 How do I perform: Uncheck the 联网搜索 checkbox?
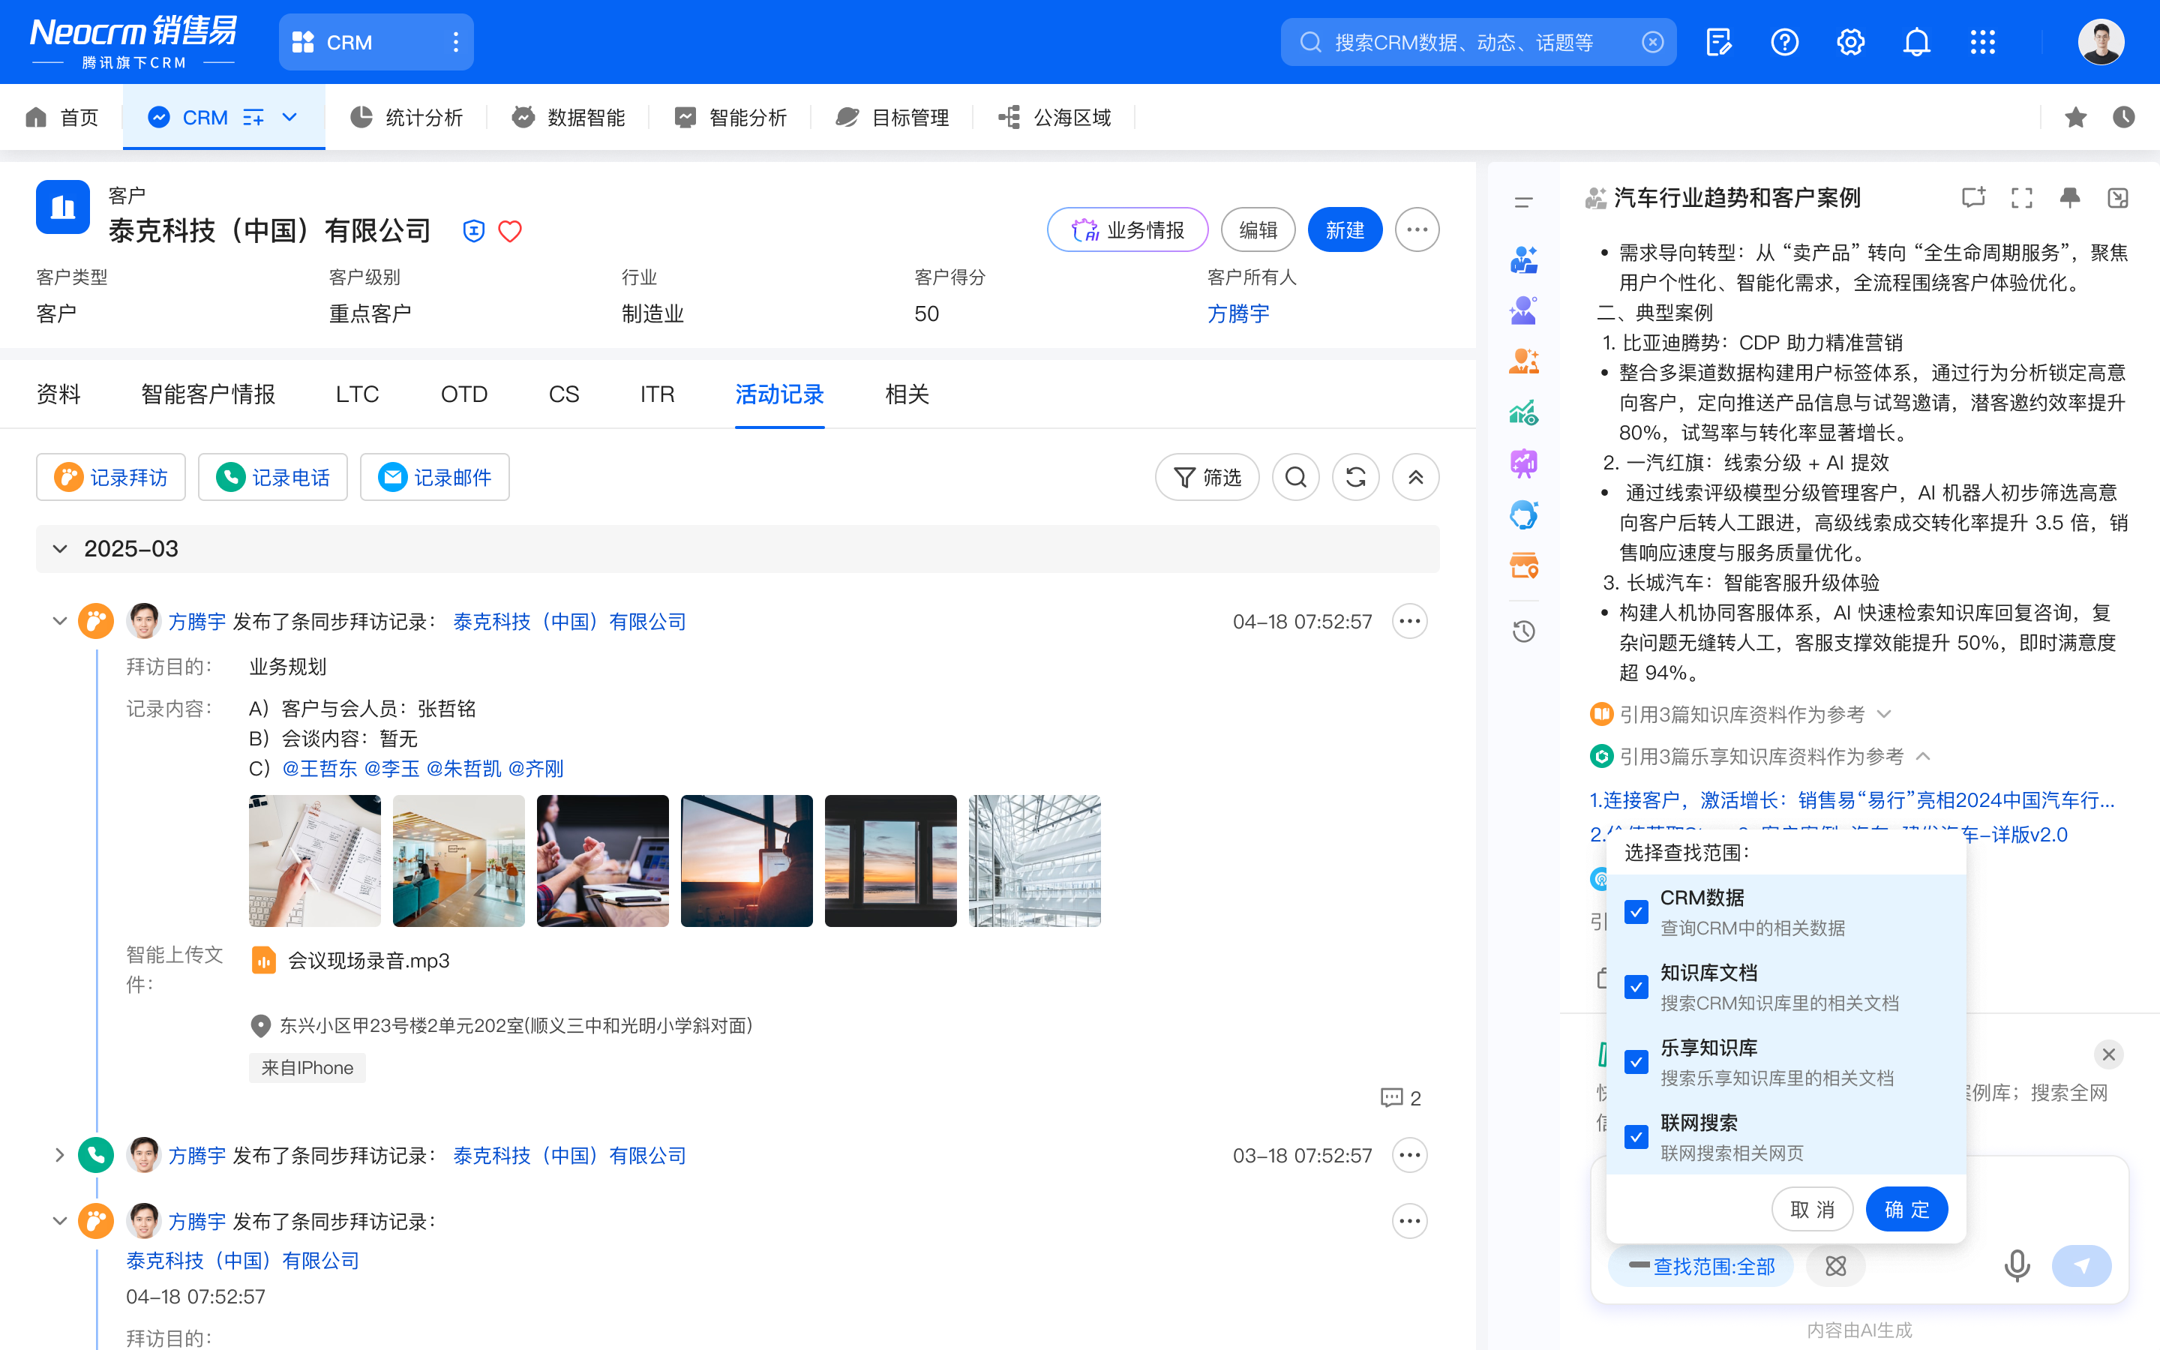[1636, 1136]
